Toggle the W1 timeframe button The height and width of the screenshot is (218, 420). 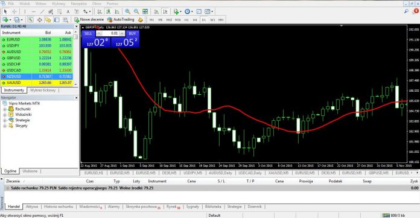click(212, 20)
